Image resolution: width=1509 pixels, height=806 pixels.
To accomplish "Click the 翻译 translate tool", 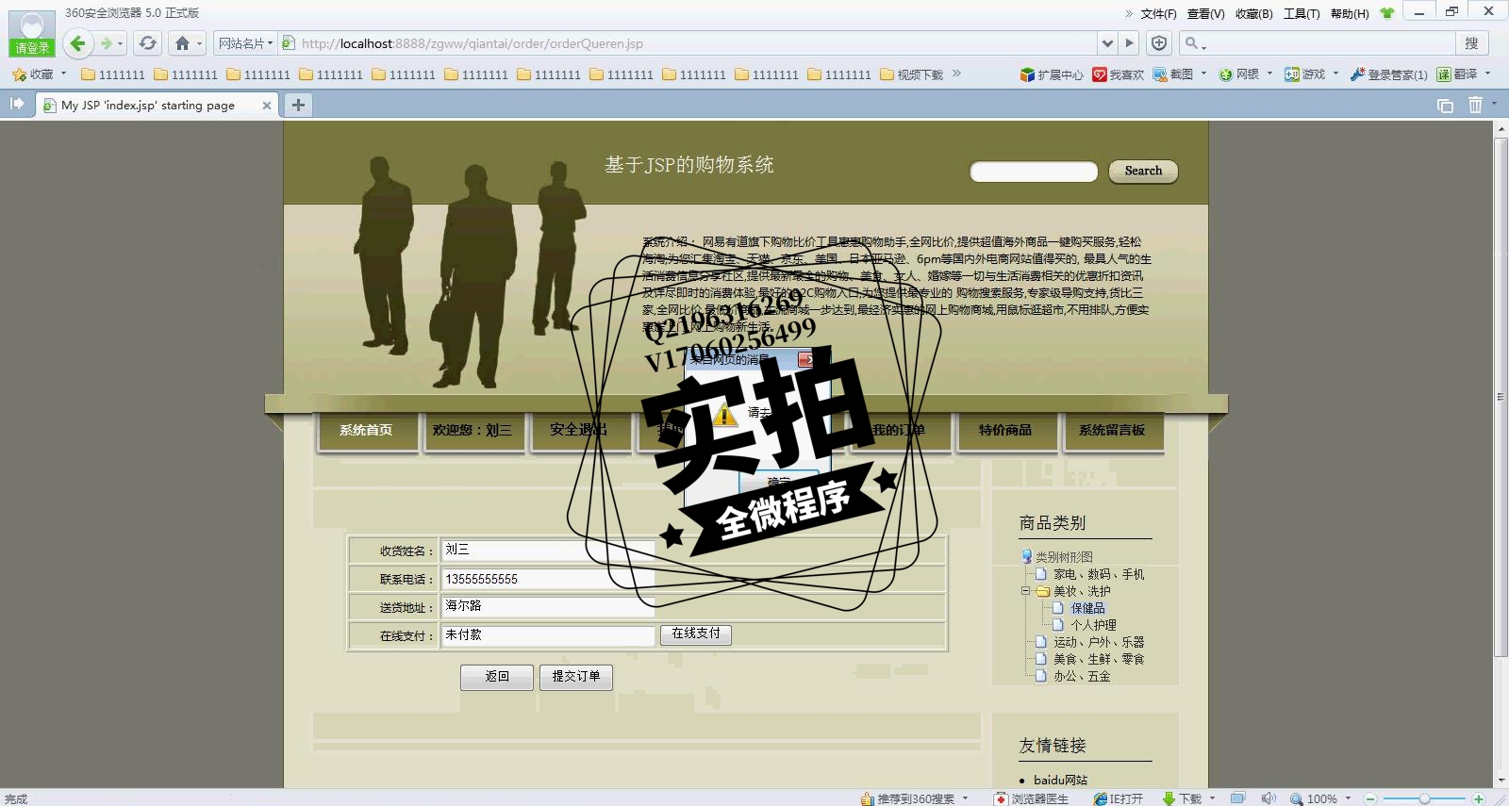I will coord(1457,74).
